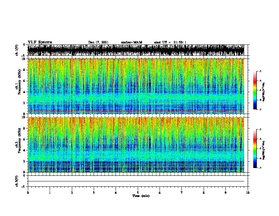Image resolution: width=279 pixels, height=216 pixels.
Task: Click the time axis tick label "9"
Action: click(x=225, y=193)
